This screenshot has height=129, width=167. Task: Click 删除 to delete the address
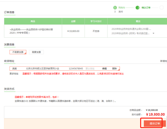pyautogui.click(x=114, y=68)
